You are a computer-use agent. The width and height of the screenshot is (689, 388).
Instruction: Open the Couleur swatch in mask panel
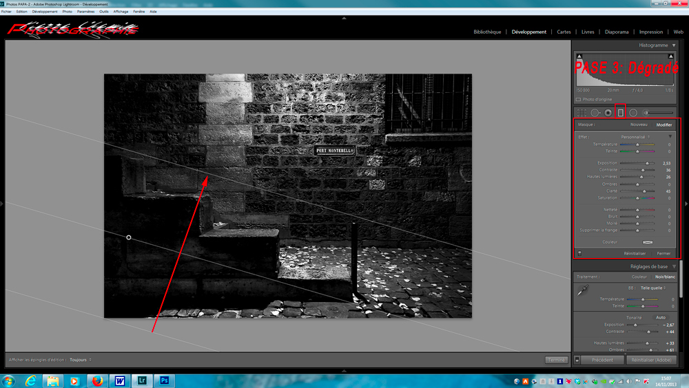648,242
